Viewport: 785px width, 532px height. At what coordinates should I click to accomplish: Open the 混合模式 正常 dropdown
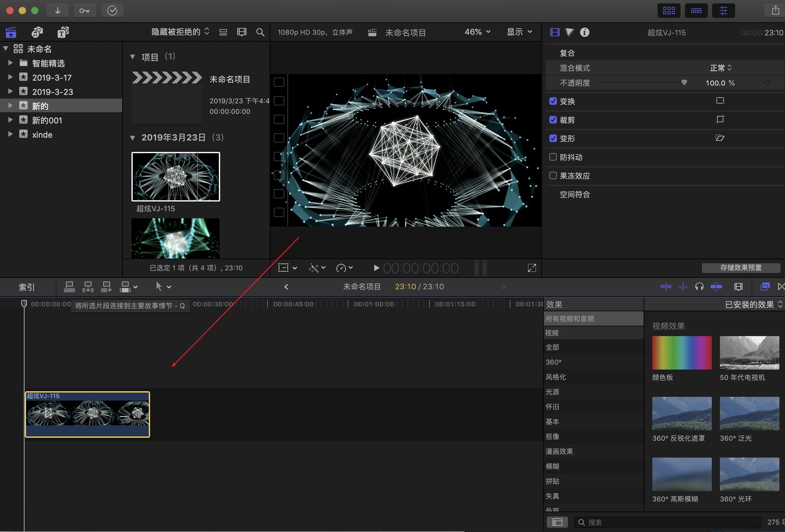click(721, 68)
